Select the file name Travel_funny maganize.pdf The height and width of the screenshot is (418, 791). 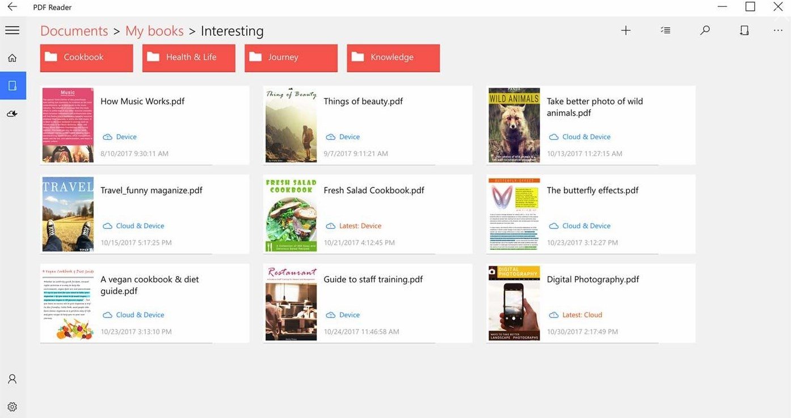click(152, 190)
